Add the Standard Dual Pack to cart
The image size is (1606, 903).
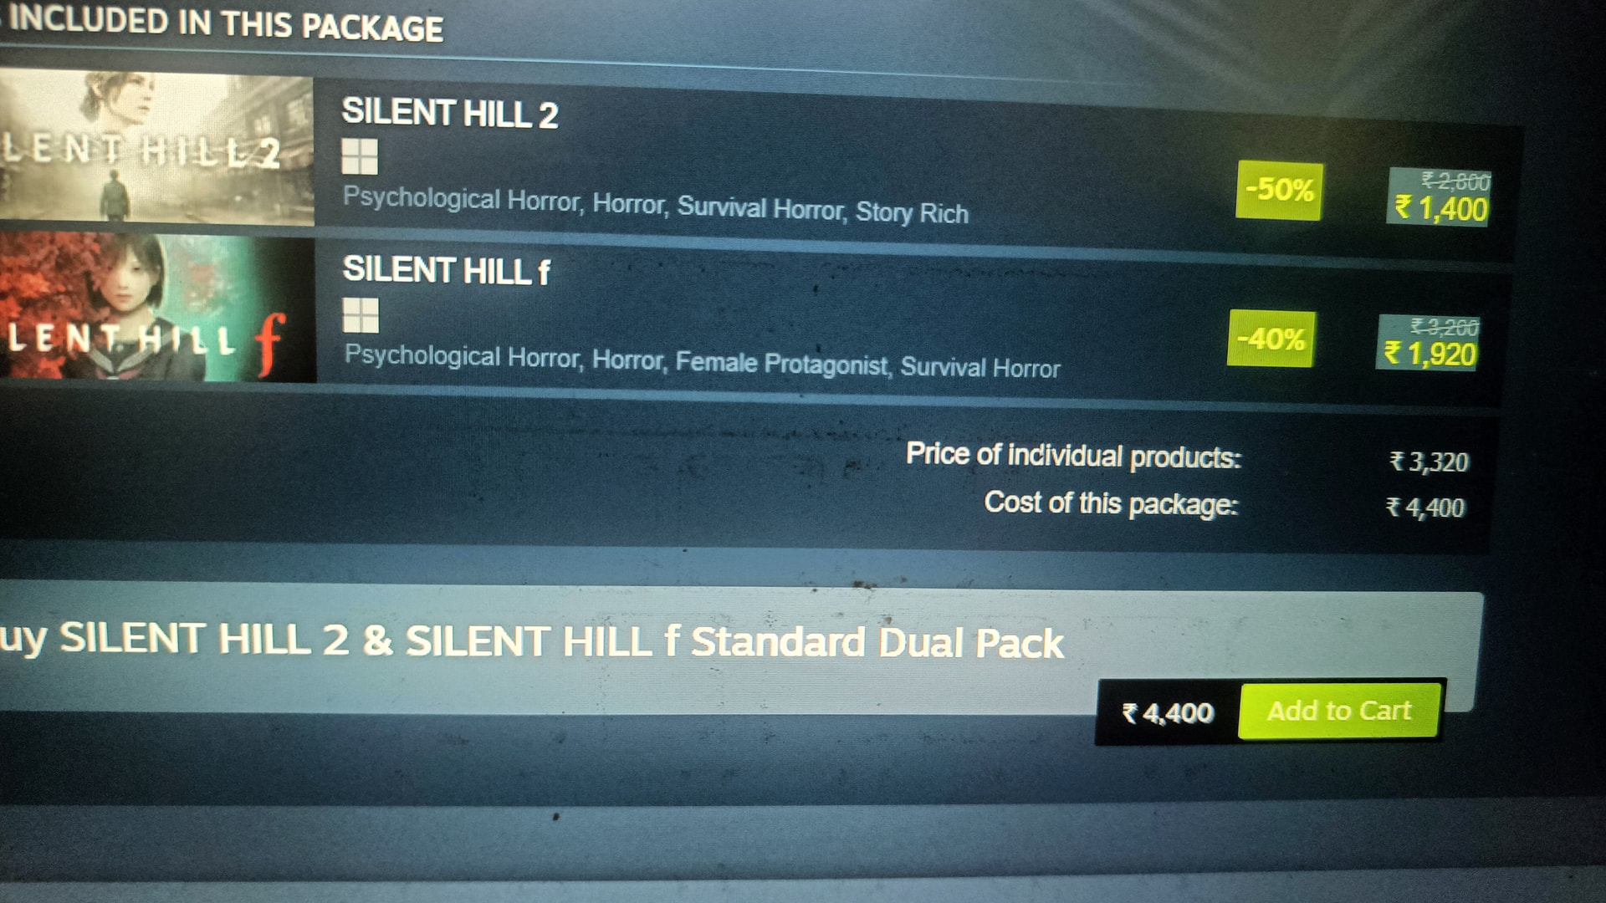click(1339, 711)
